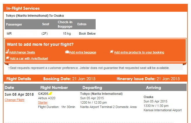Click the yellow tag icon next to GK205
The image size is (191, 123).
coord(50,94)
